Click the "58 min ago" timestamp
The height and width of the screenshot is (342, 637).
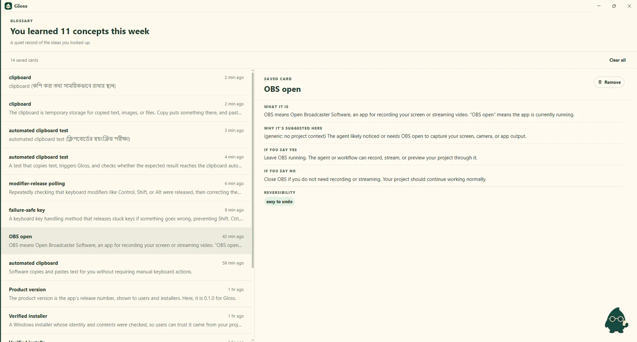tap(233, 263)
